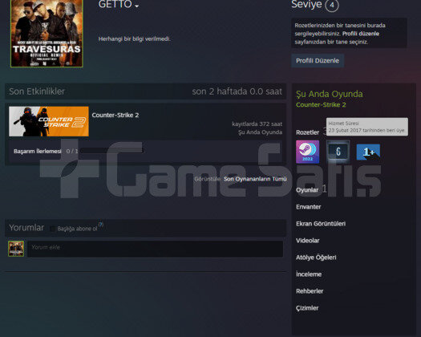This screenshot has width=421, height=337.
Task: Expand the GETTO username dropdown arrow
Action: [137, 6]
